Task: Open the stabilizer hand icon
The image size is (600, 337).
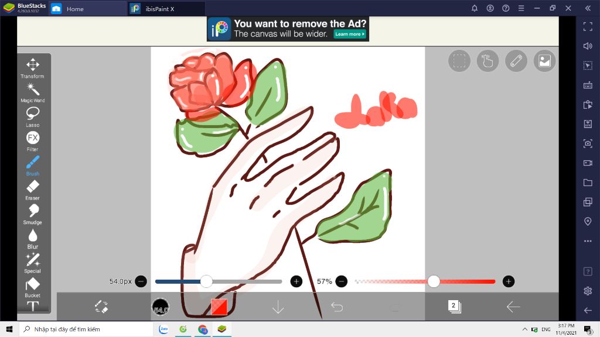Action: point(487,61)
